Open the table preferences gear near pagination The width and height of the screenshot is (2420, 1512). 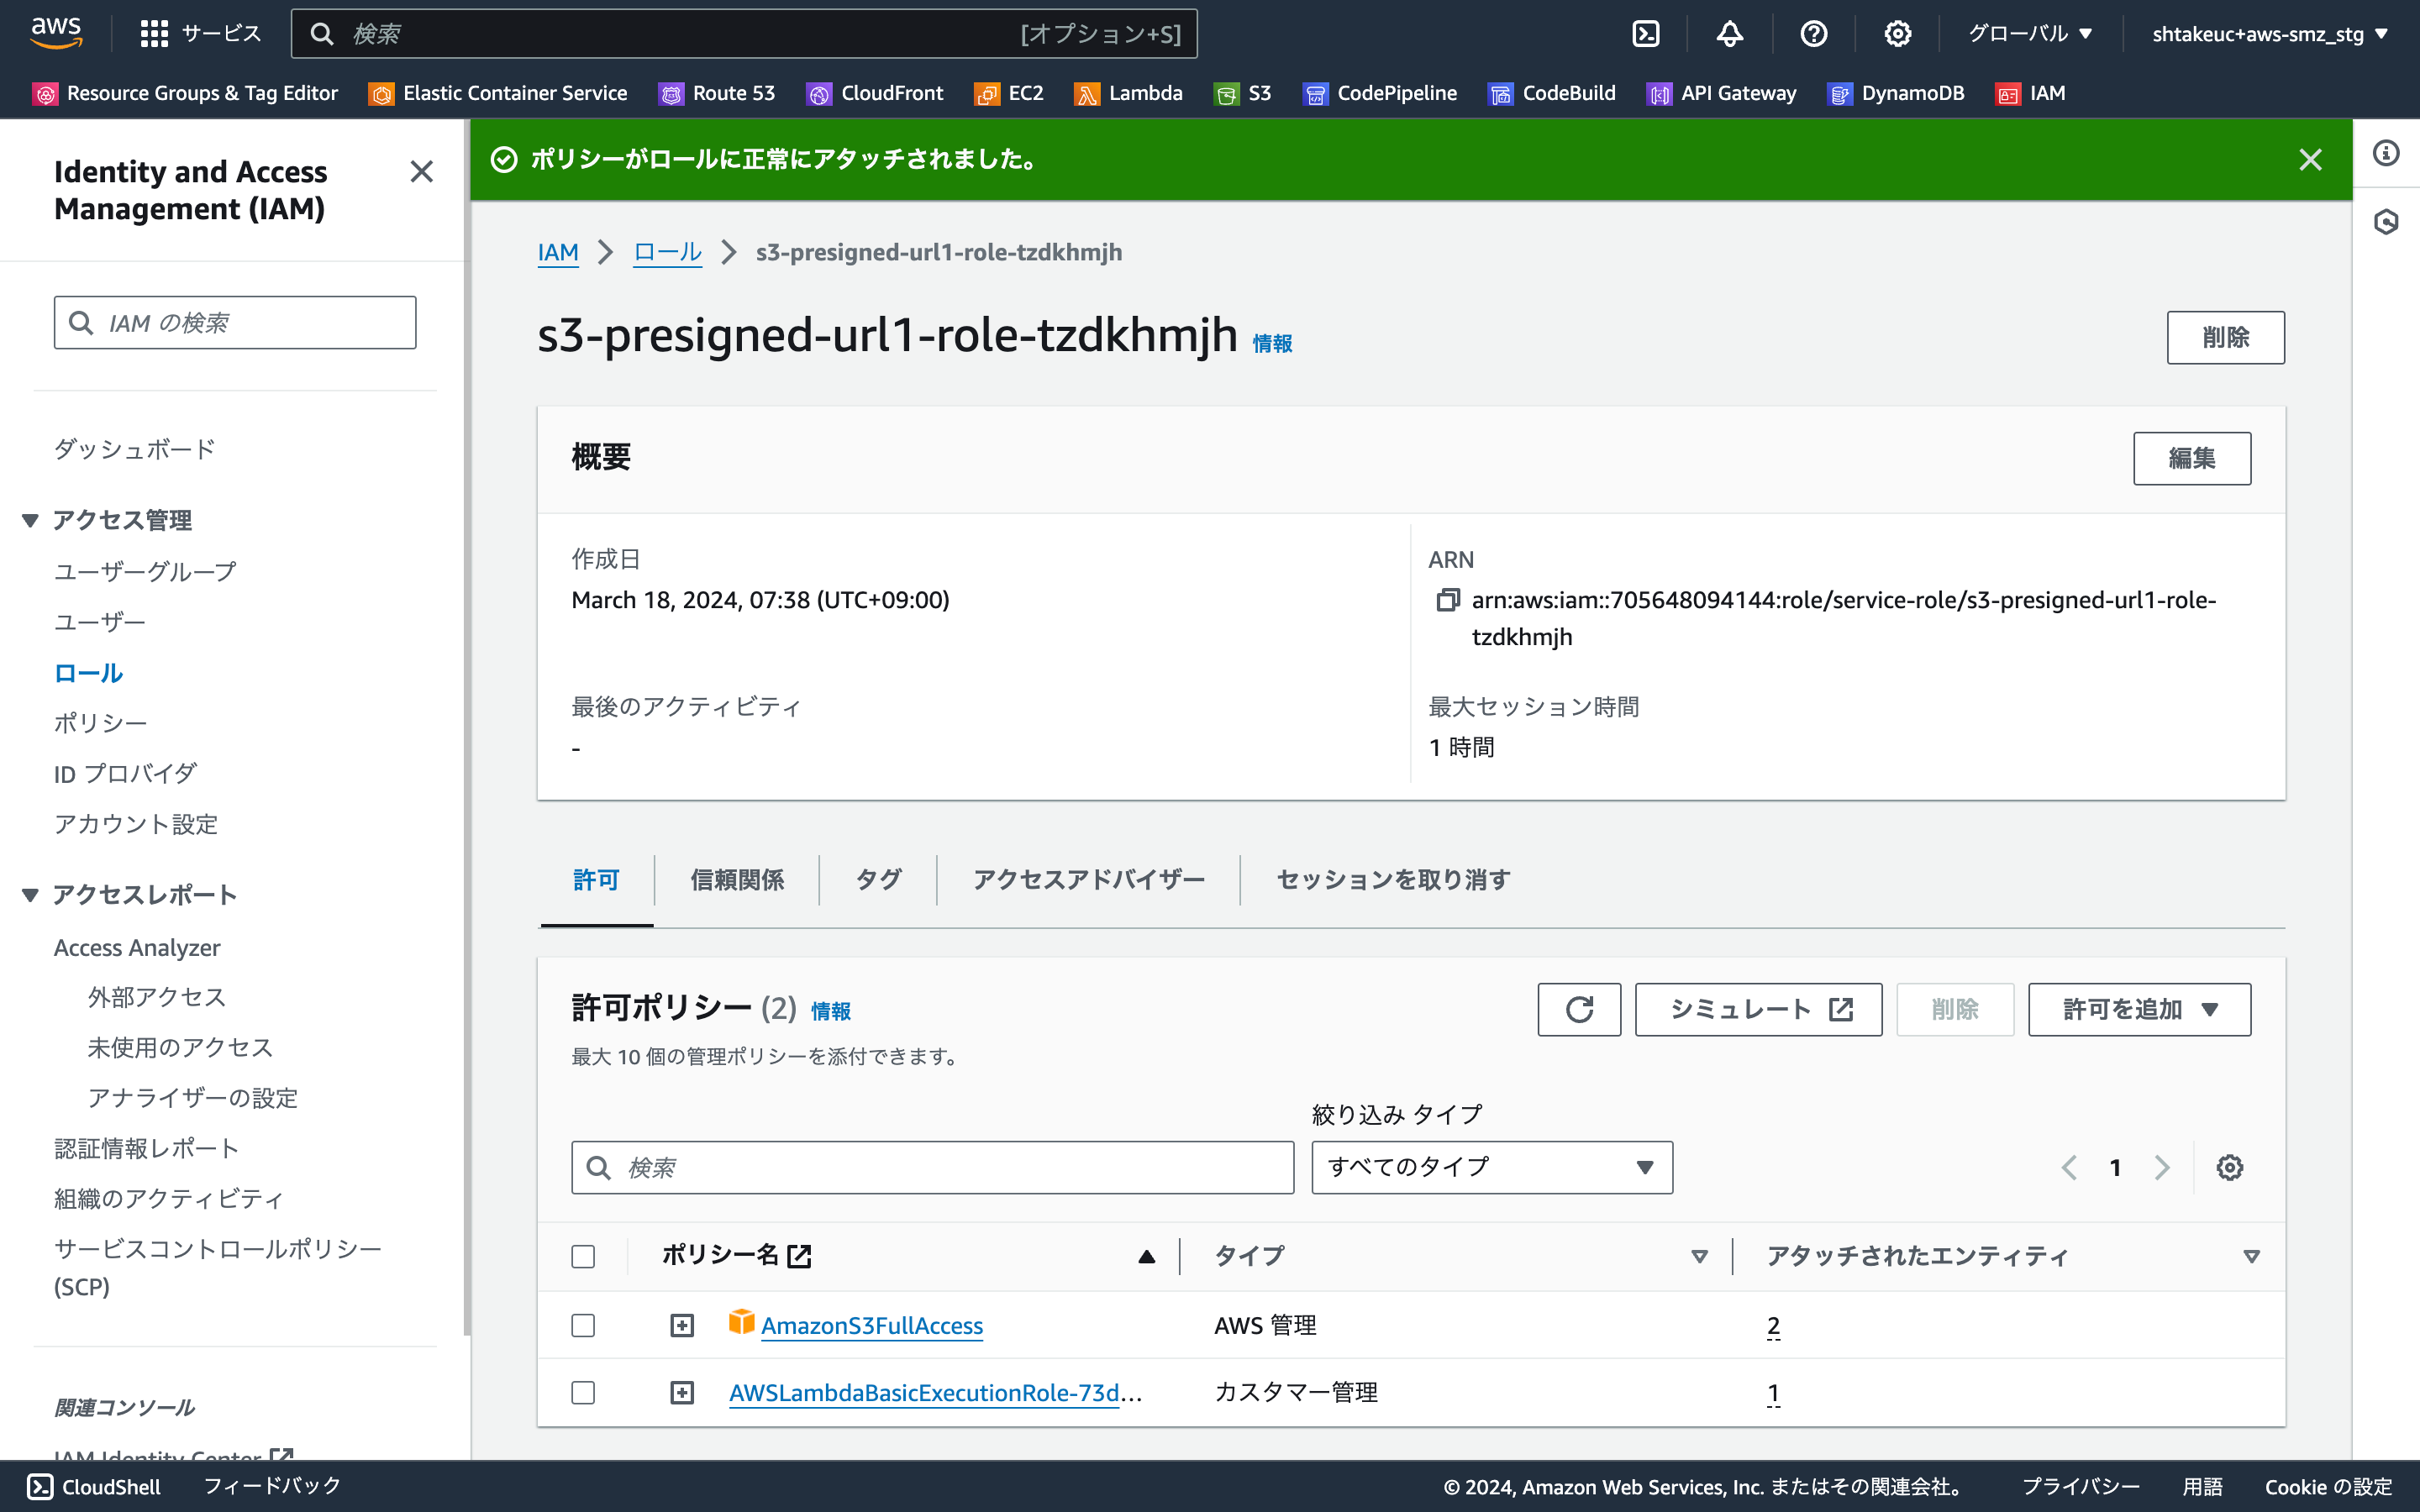2231,1167
